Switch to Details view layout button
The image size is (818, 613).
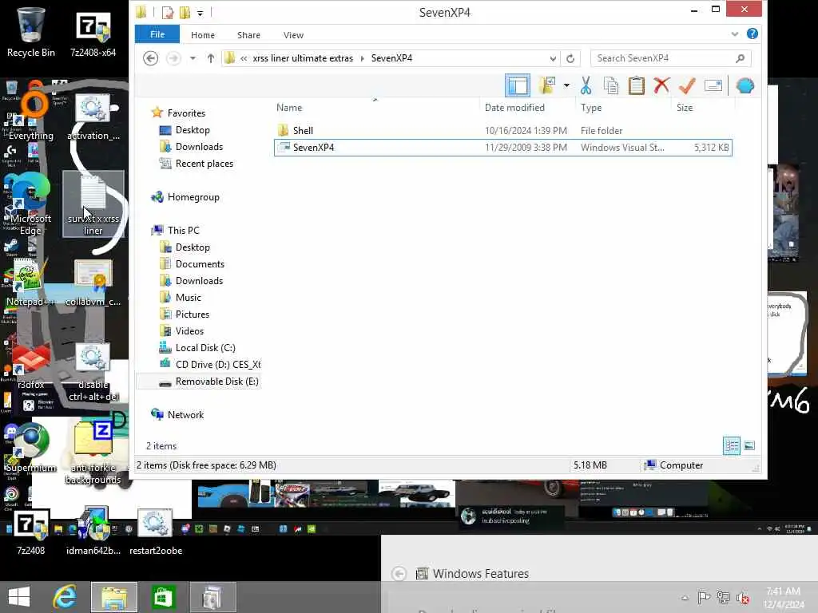coord(732,445)
